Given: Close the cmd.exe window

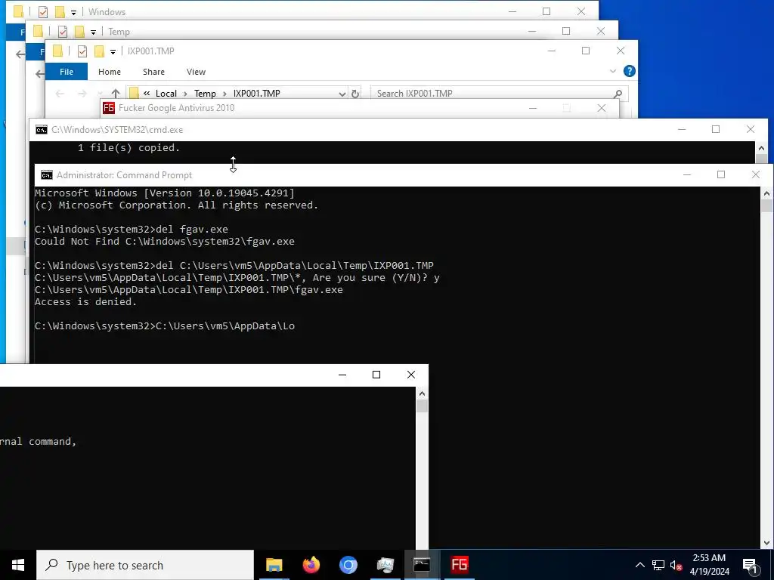Looking at the screenshot, I should click(x=751, y=129).
